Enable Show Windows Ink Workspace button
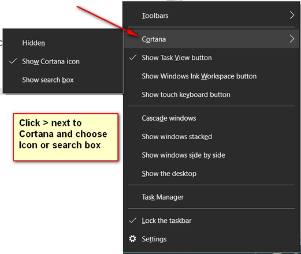 pyautogui.click(x=211, y=76)
